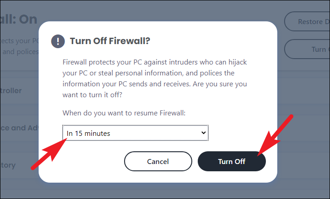Click the "Firewall protects your PC" paragraph's first line
The height and width of the screenshot is (199, 330).
[x=155, y=62]
